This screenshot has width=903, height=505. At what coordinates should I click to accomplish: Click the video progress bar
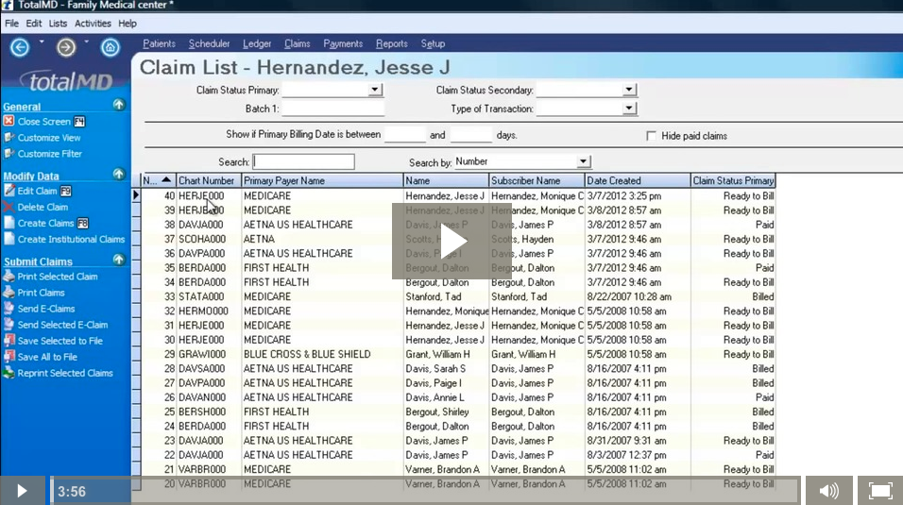425,491
